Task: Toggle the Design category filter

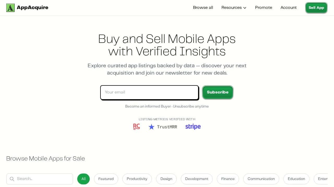Action: [x=166, y=179]
